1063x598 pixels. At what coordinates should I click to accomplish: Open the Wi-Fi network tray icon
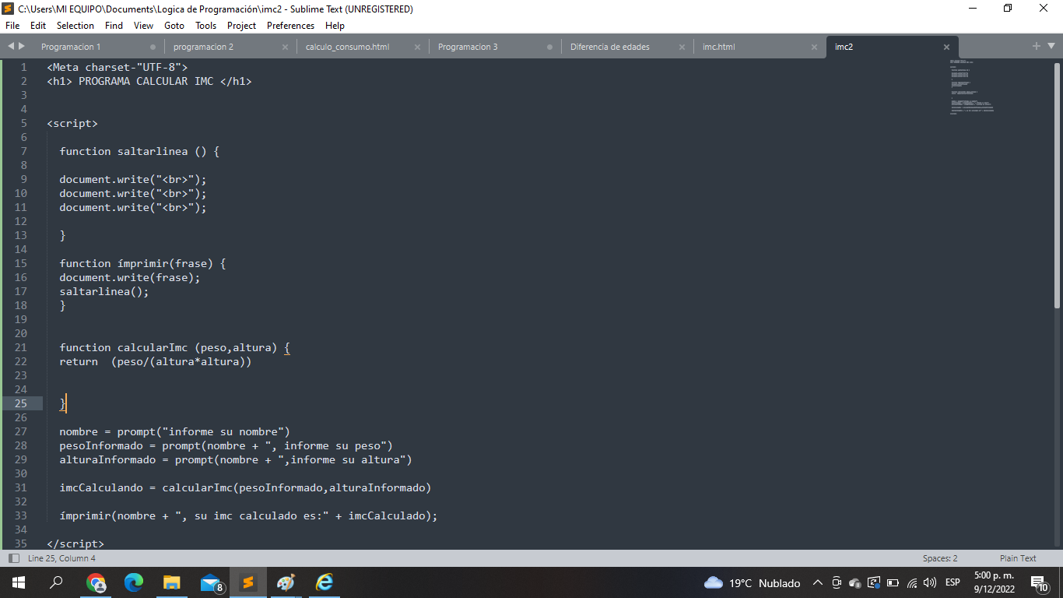(x=912, y=582)
